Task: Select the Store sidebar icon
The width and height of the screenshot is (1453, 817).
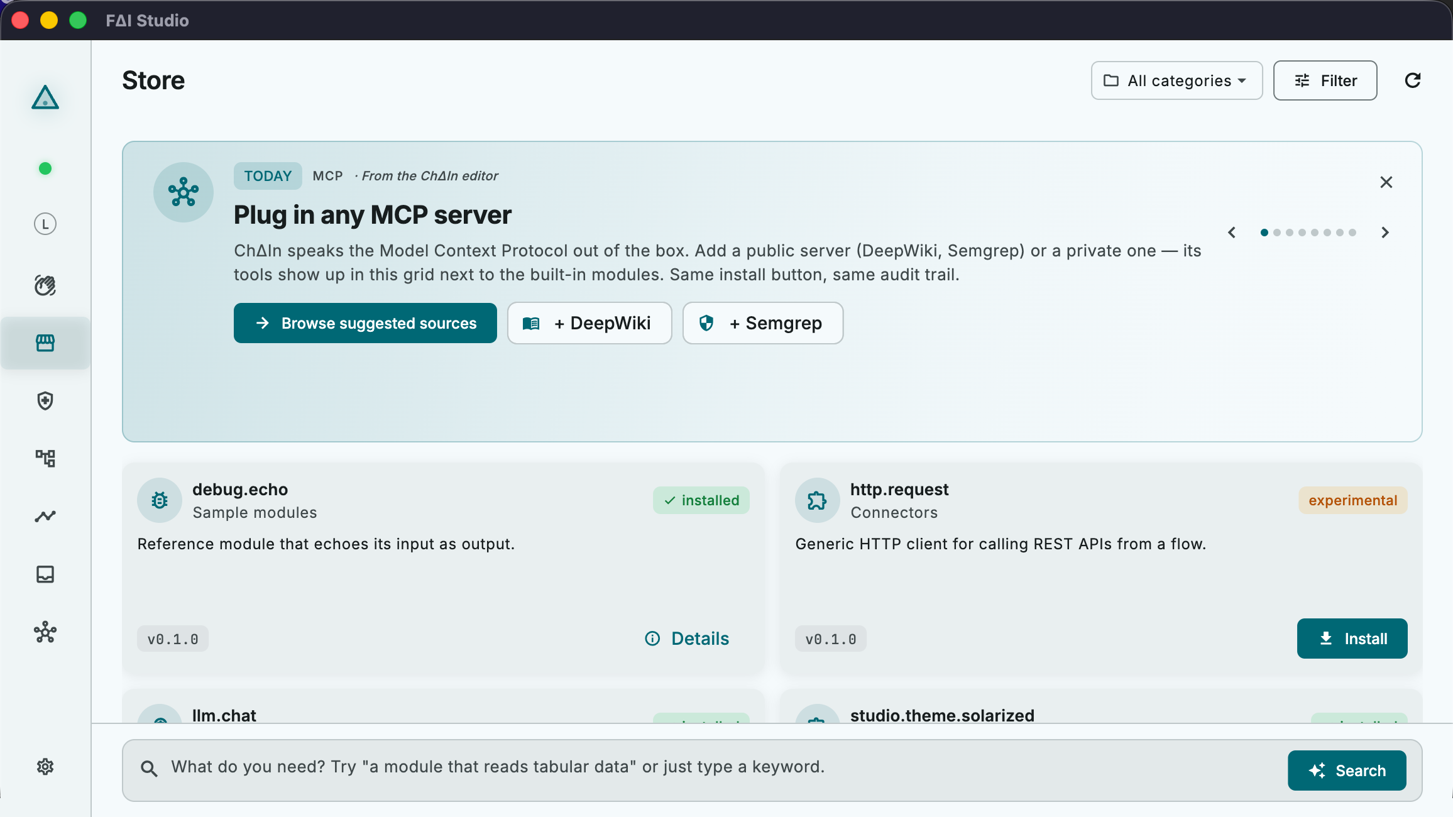Action: 45,343
